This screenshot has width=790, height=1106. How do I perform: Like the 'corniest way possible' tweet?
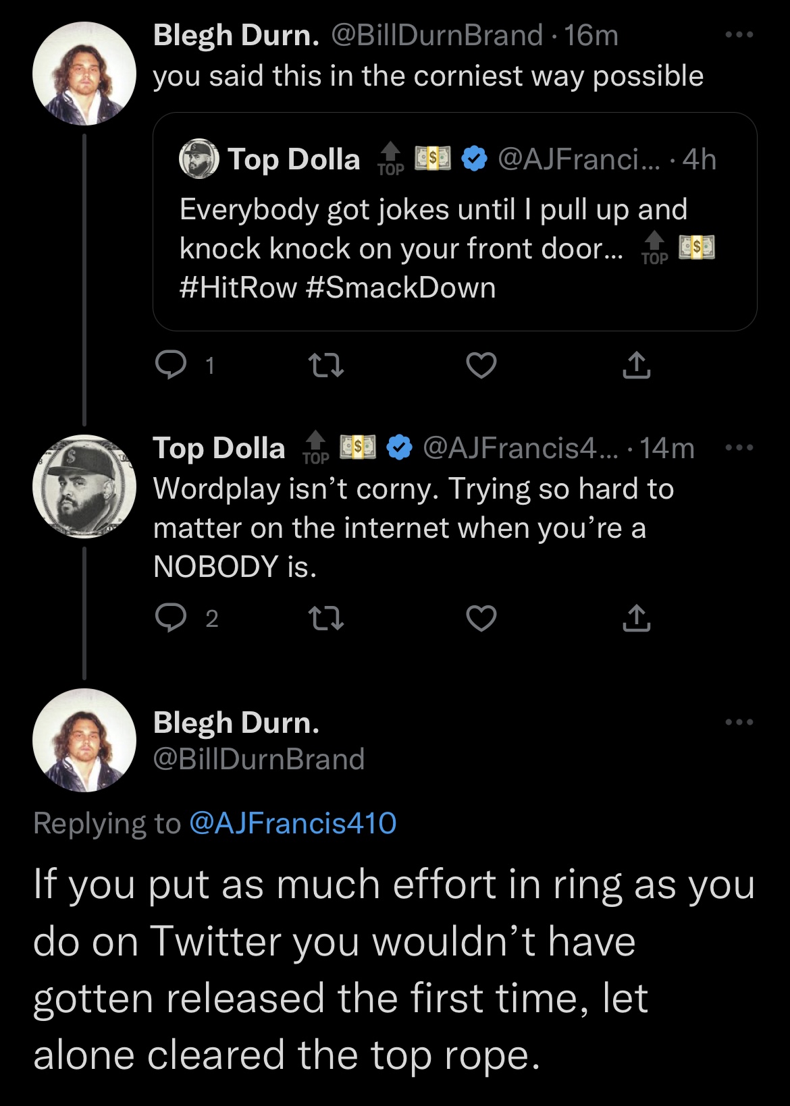coord(481,365)
